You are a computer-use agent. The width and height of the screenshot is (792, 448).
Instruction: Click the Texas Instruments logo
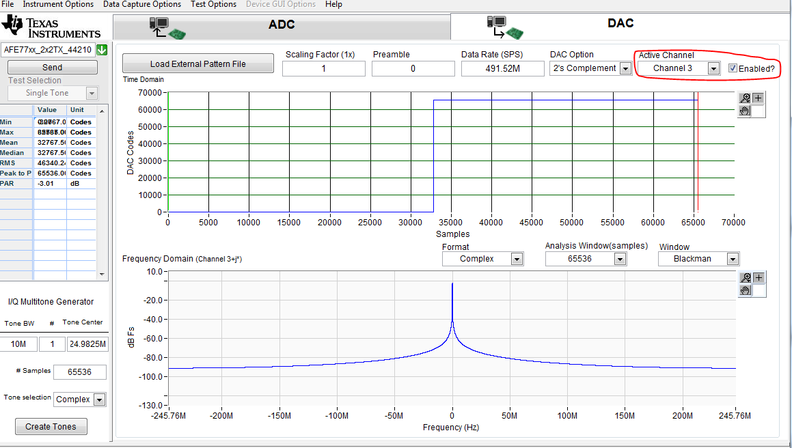point(51,27)
